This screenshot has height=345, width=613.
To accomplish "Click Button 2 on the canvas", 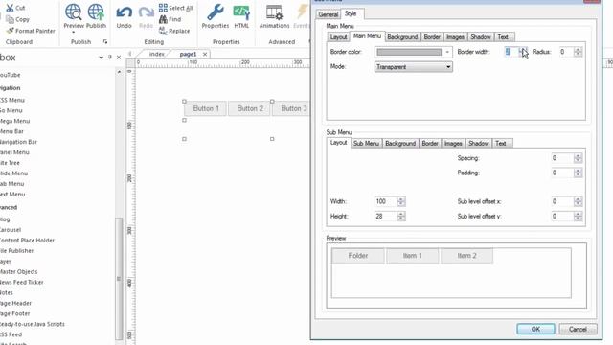I will pyautogui.click(x=250, y=108).
